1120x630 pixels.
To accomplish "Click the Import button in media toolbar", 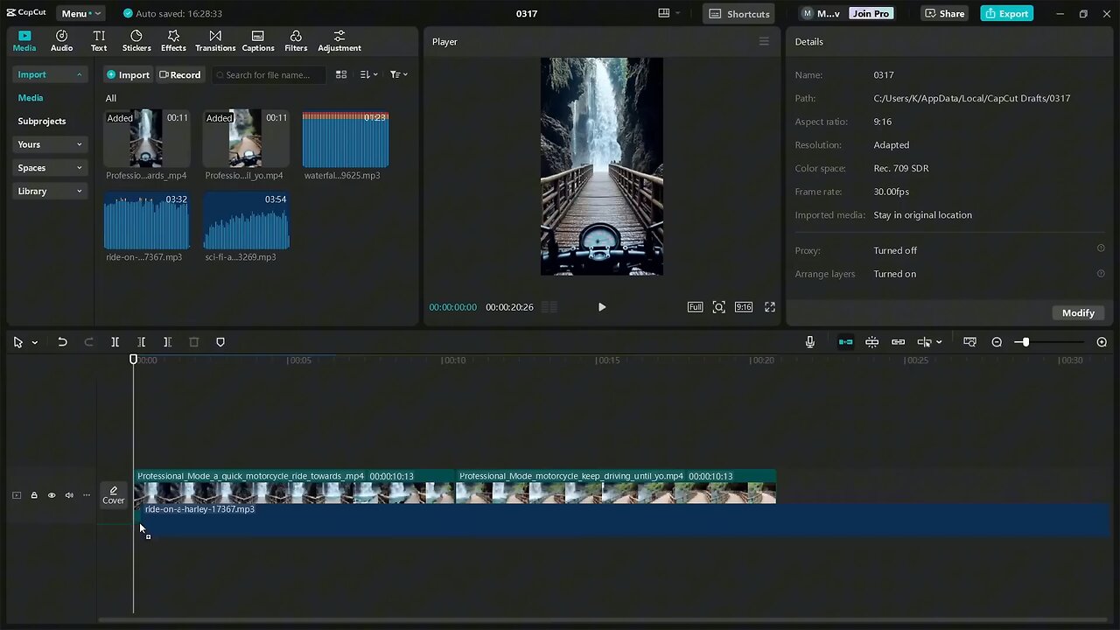I will tap(129, 74).
